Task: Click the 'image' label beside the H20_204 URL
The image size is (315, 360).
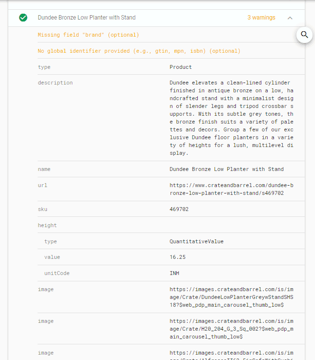Action: click(x=46, y=321)
